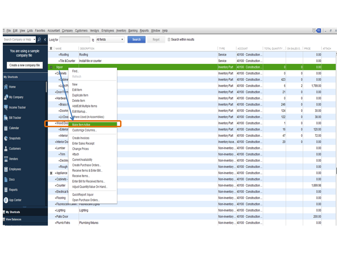337x253 pixels.
Task: Open the Help menu
Action: pyautogui.click(x=165, y=31)
